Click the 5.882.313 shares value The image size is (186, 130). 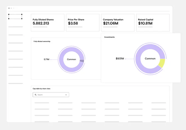(x=41, y=23)
